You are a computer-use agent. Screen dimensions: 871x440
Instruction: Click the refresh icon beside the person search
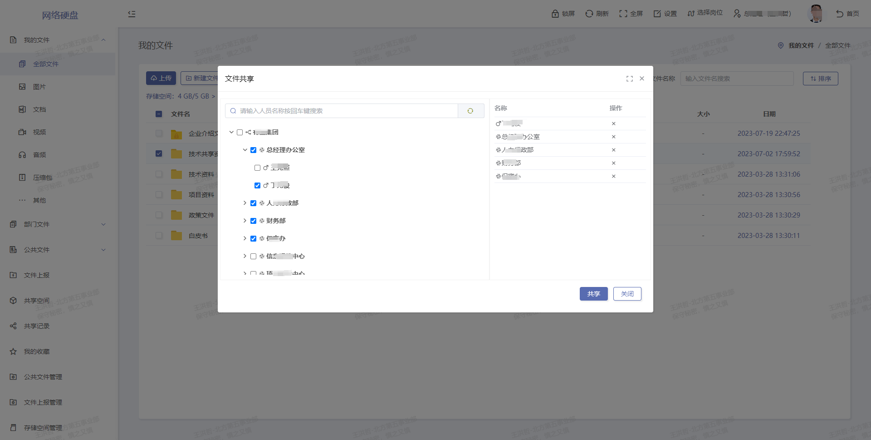pyautogui.click(x=470, y=111)
